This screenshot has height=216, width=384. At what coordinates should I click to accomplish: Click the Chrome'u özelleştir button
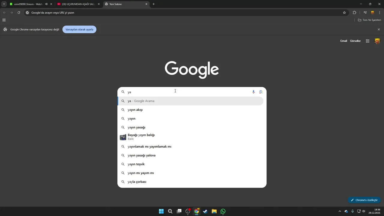click(x=364, y=200)
